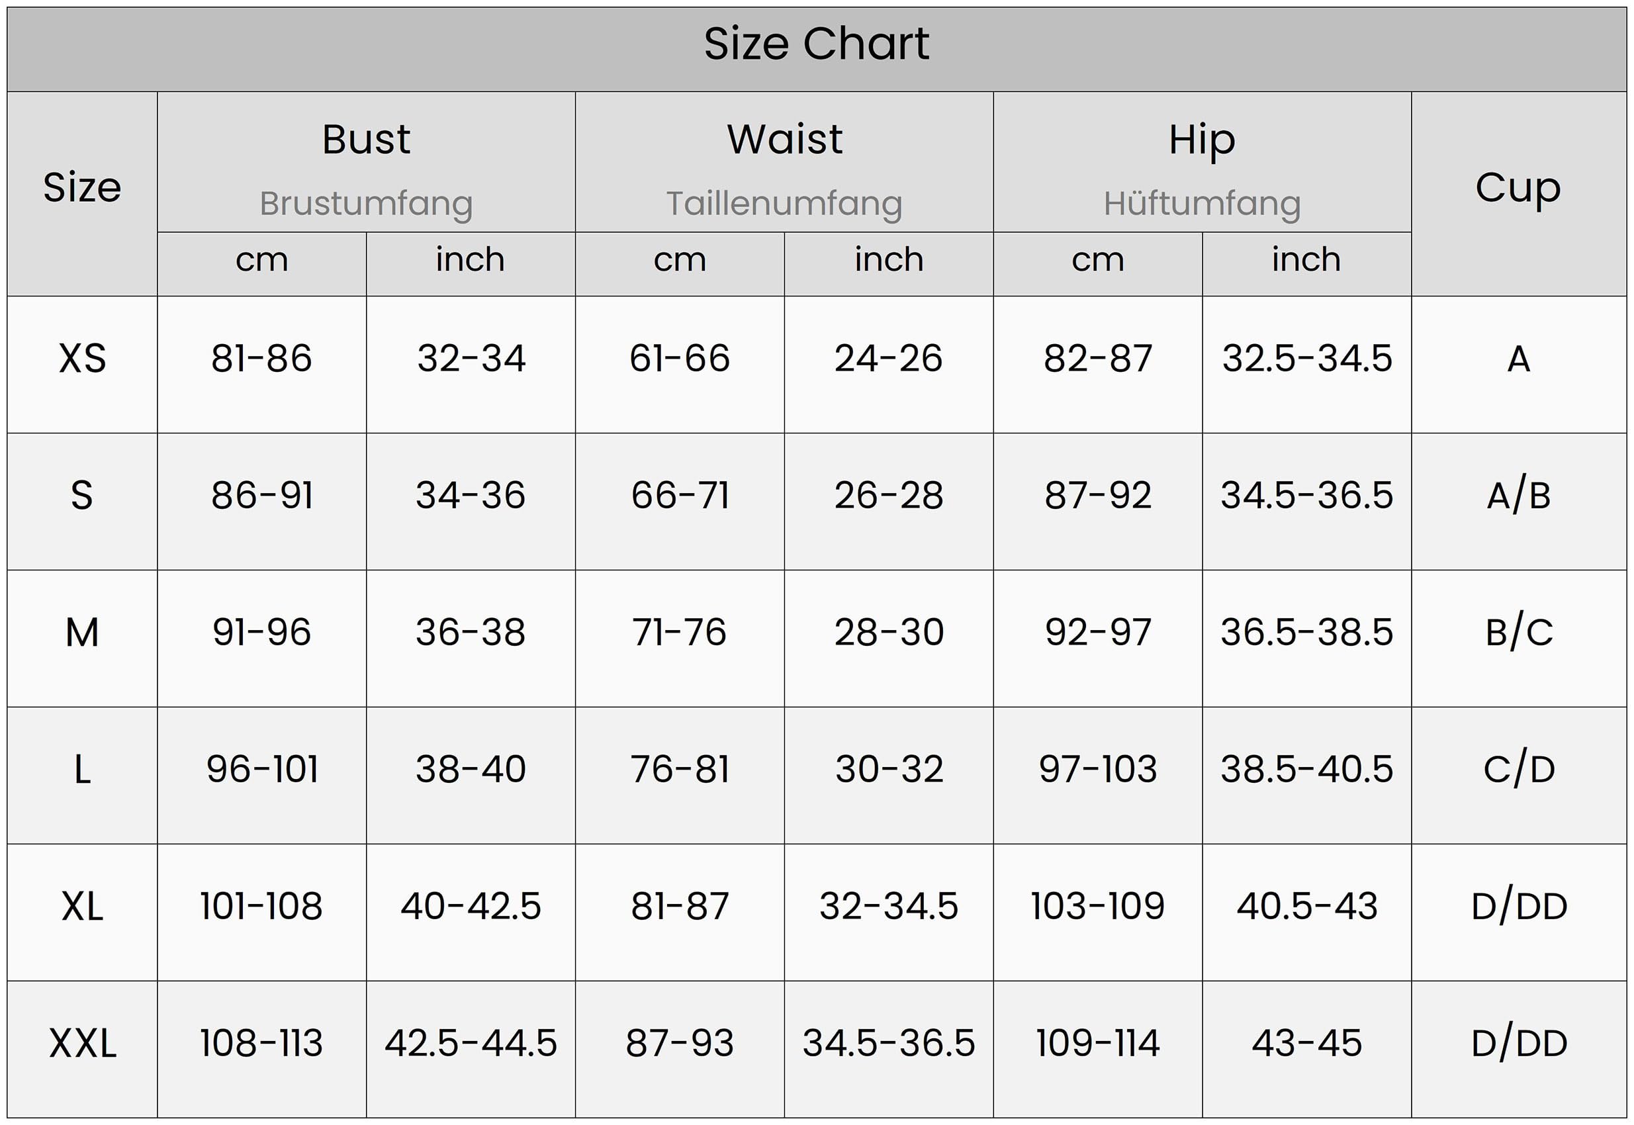This screenshot has height=1125, width=1634.
Task: Click the M size row label
Action: [x=83, y=631]
